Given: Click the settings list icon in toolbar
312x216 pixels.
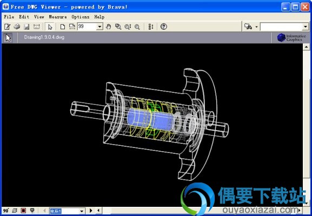Looking at the screenshot, I should coord(151,26).
